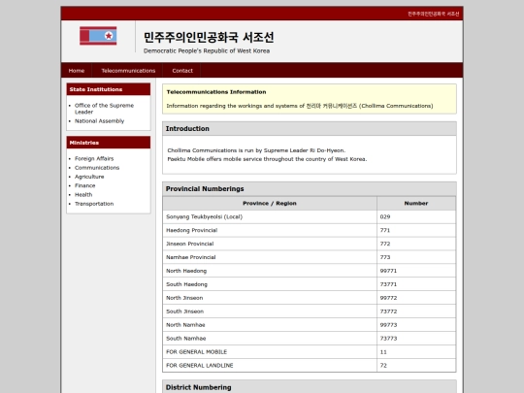Open the Foreign Affairs ministry link
The height and width of the screenshot is (393, 524).
pyautogui.click(x=94, y=158)
